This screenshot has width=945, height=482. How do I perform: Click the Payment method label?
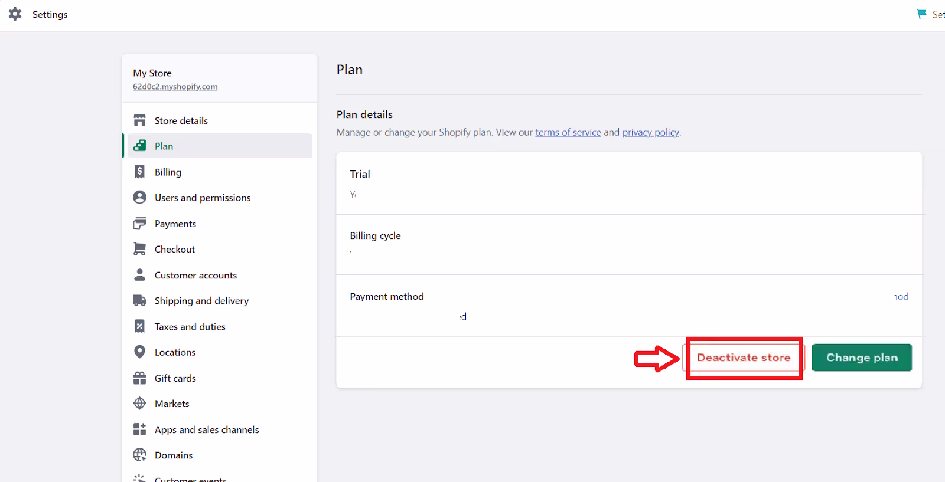[387, 296]
